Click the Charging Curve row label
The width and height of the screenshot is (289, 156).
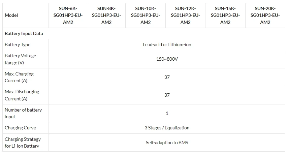click(x=20, y=128)
